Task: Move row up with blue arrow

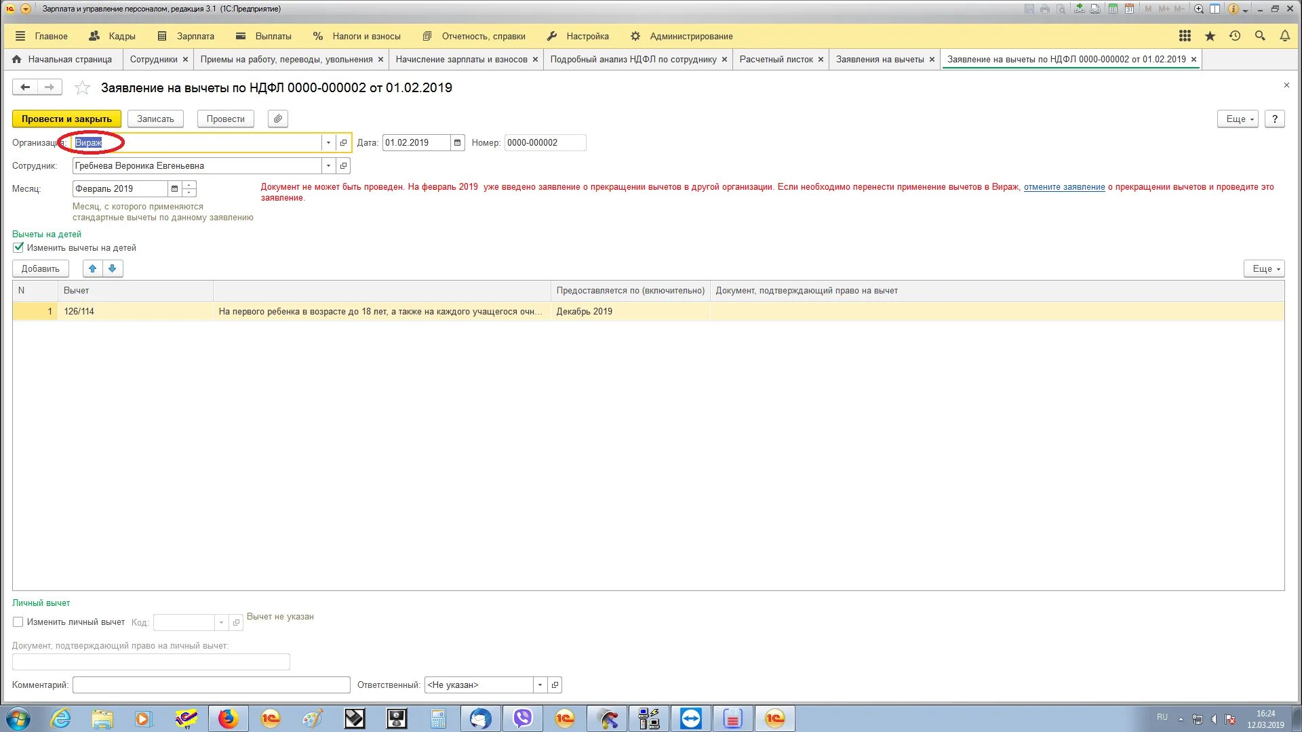Action: [x=93, y=268]
